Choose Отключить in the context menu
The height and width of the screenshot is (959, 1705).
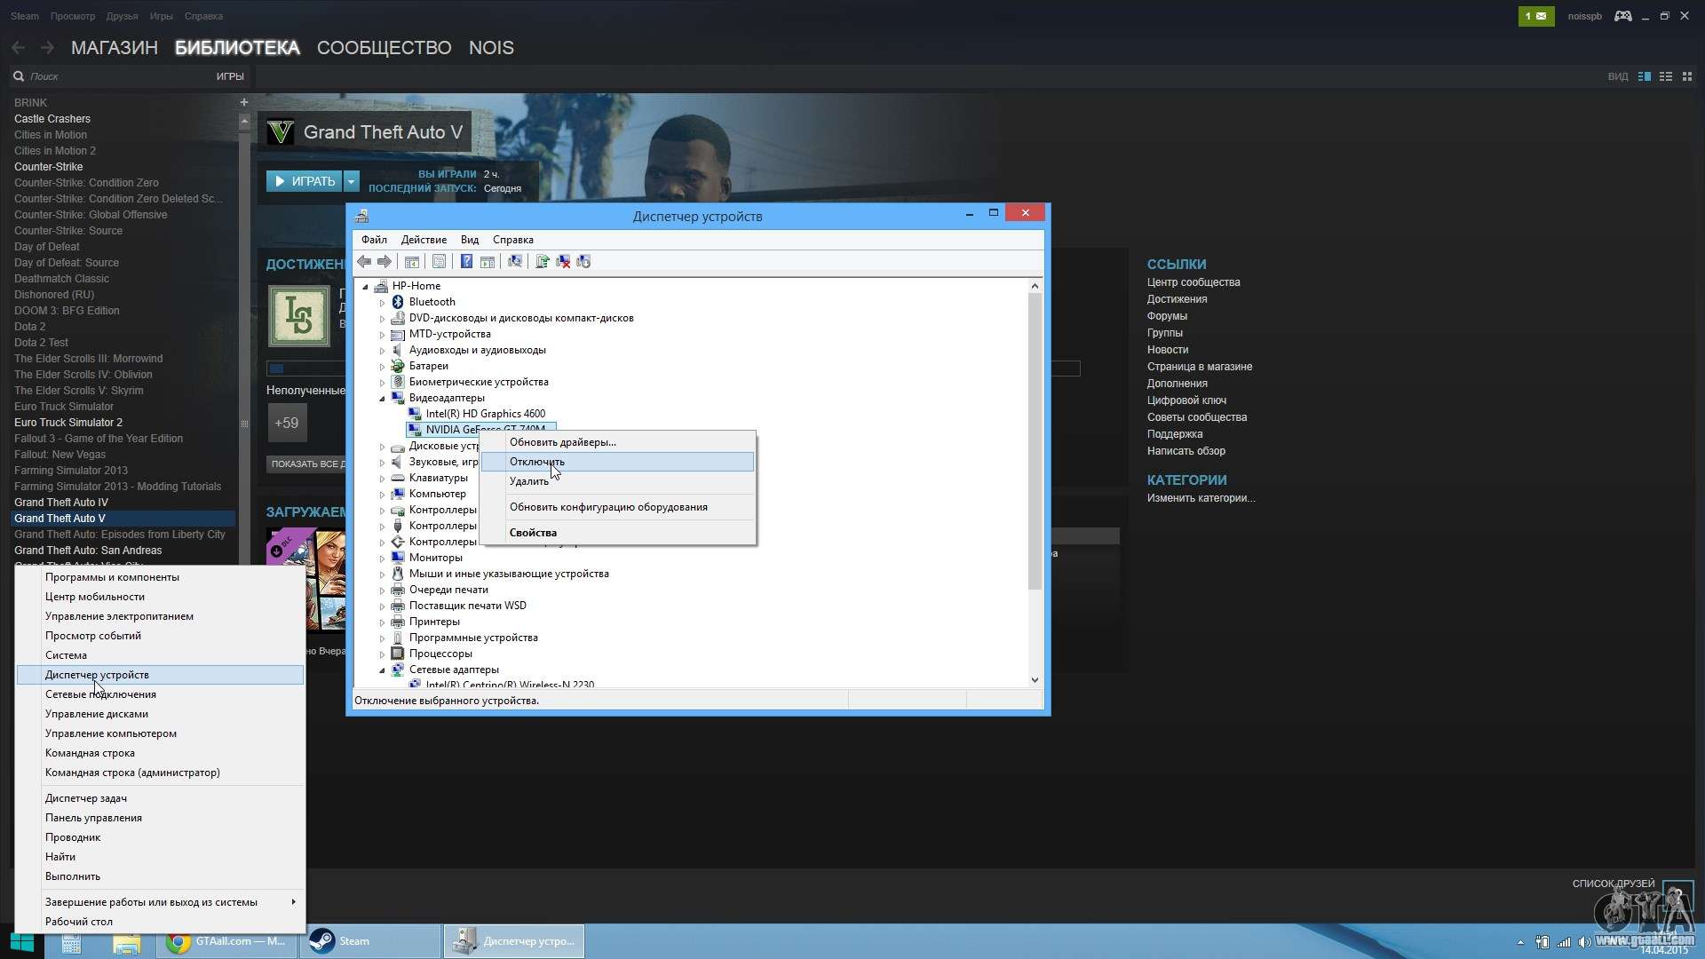pos(618,462)
